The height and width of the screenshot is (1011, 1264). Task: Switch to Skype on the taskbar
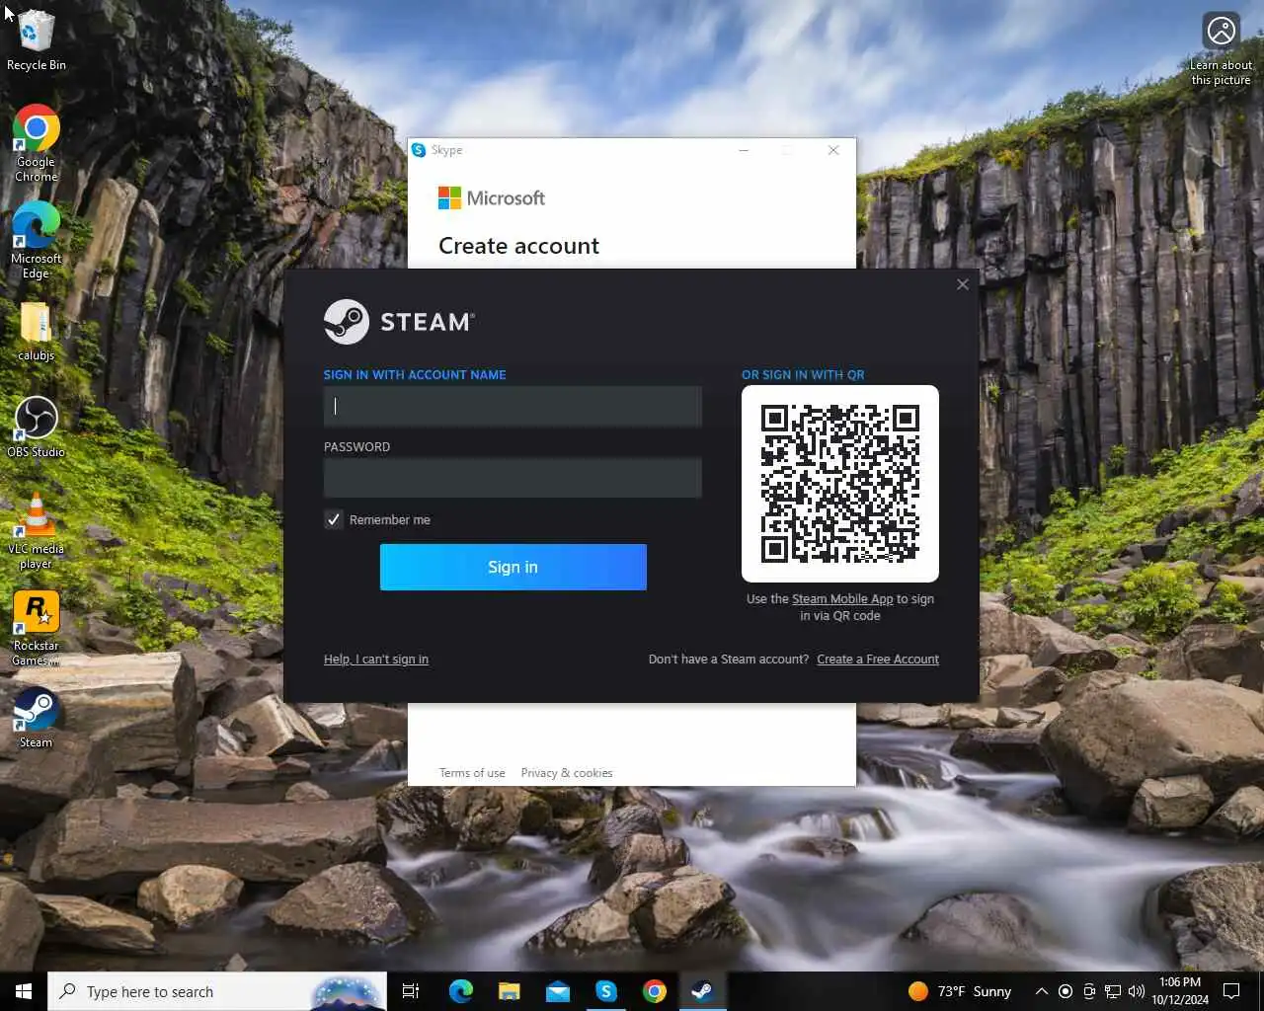(x=606, y=991)
